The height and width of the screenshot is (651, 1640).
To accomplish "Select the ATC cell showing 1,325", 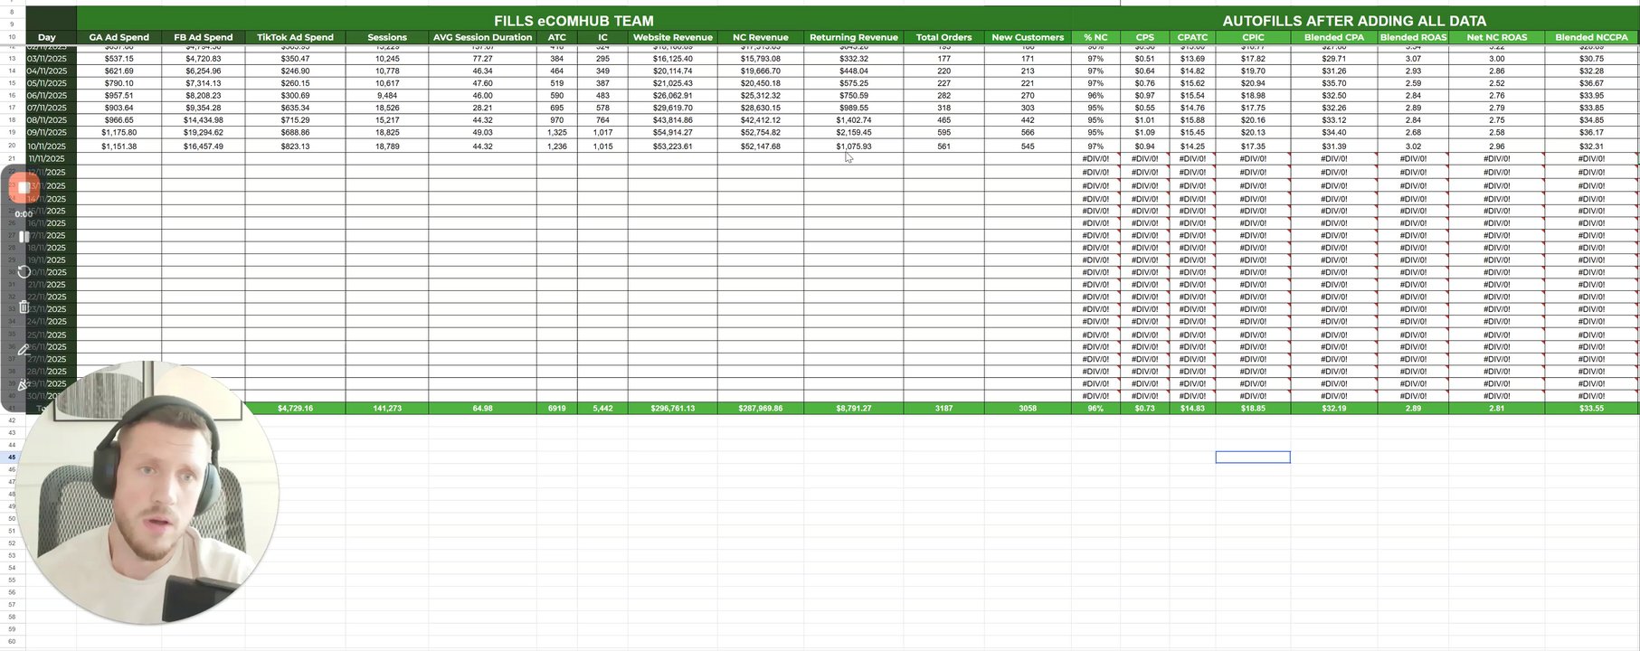I will coord(556,132).
